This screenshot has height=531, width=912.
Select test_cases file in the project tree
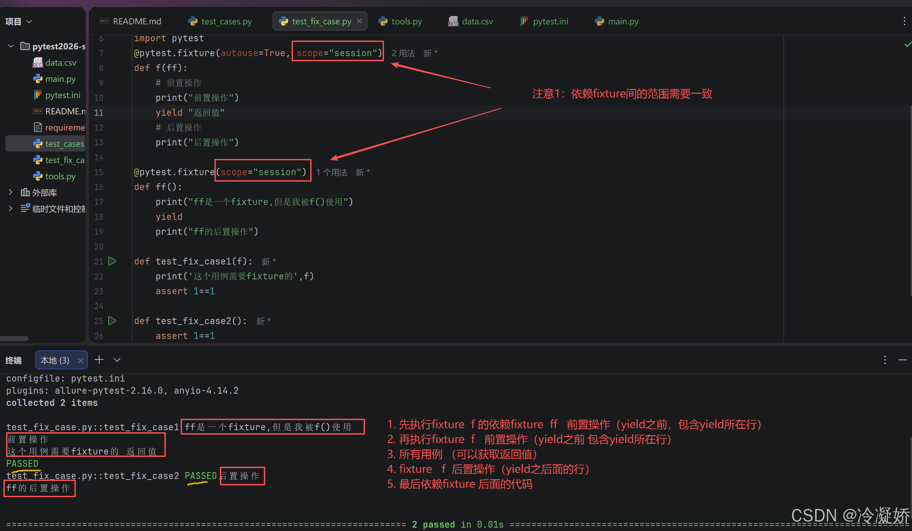[45, 144]
